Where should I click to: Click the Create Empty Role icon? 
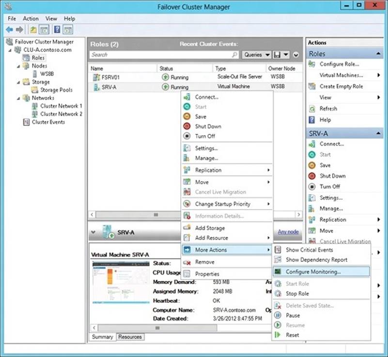(312, 86)
